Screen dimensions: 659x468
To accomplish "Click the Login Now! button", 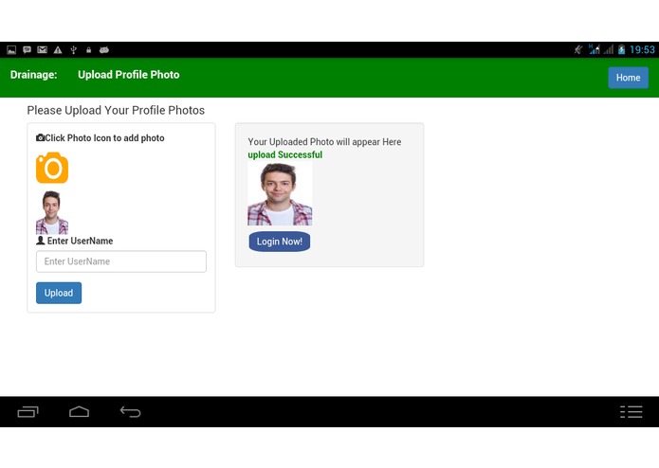I will click(x=280, y=242).
